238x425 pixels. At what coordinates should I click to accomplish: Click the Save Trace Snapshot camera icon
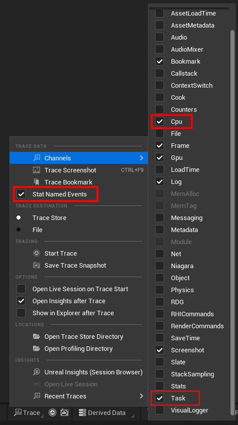pos(36,265)
